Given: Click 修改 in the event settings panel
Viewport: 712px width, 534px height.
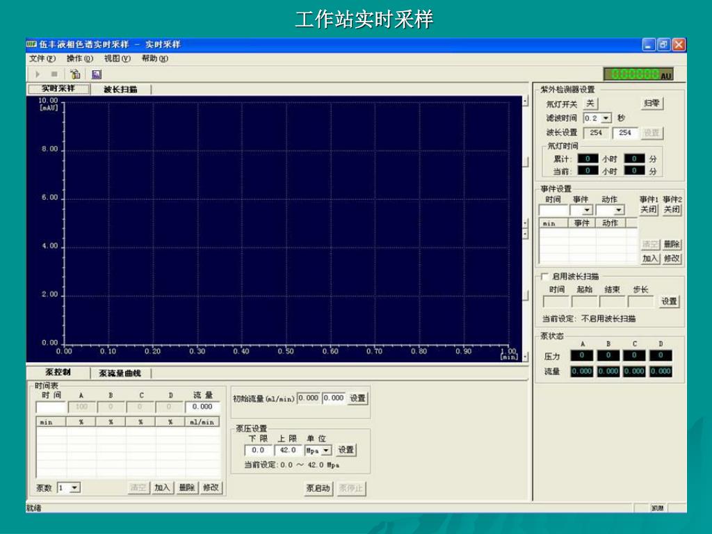Looking at the screenshot, I should point(672,259).
